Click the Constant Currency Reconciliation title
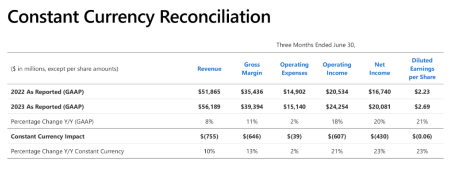453x170 pixels. click(x=139, y=17)
